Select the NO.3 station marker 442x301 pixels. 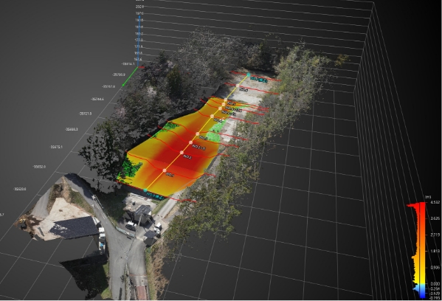[x=198, y=134]
